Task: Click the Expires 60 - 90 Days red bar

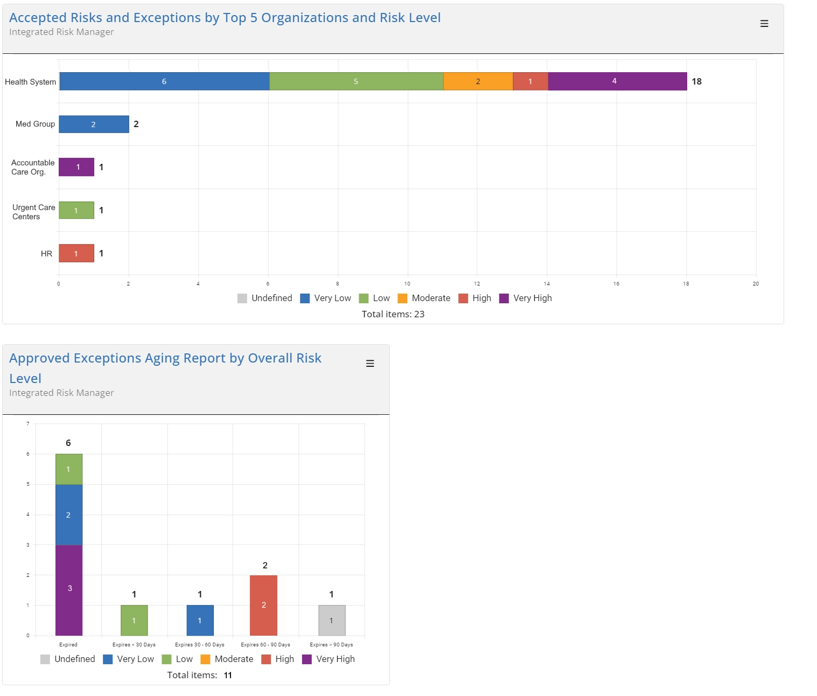Action: [x=264, y=605]
